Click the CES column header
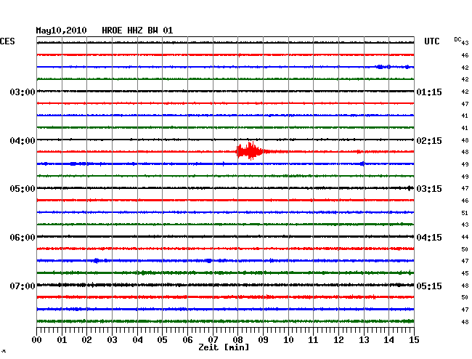The width and height of the screenshot is (472, 359). [x=7, y=41]
